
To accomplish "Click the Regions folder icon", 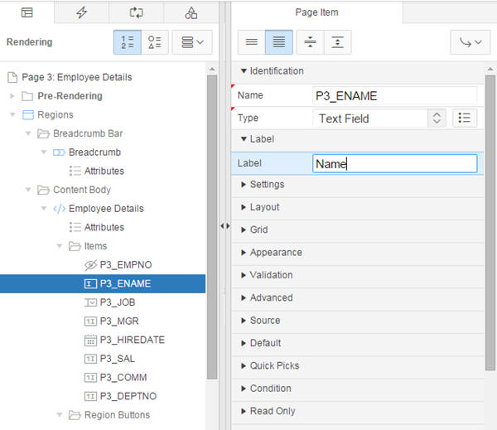I will click(x=27, y=115).
